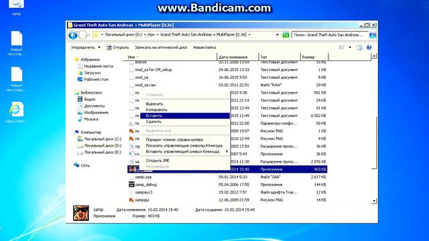
Task: Choose Показать управляющие символы Юникода
Action: [x=185, y=146]
